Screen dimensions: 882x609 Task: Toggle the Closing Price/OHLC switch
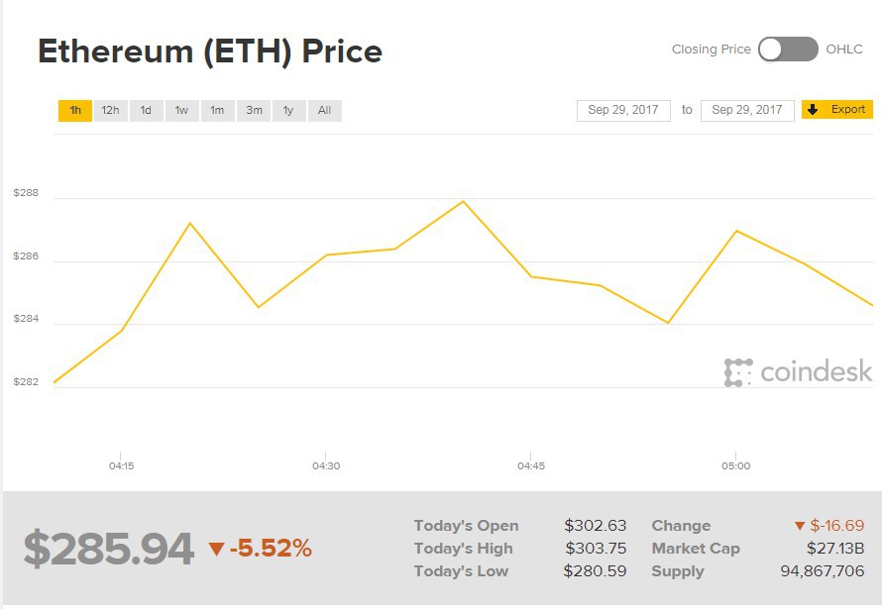[x=788, y=50]
